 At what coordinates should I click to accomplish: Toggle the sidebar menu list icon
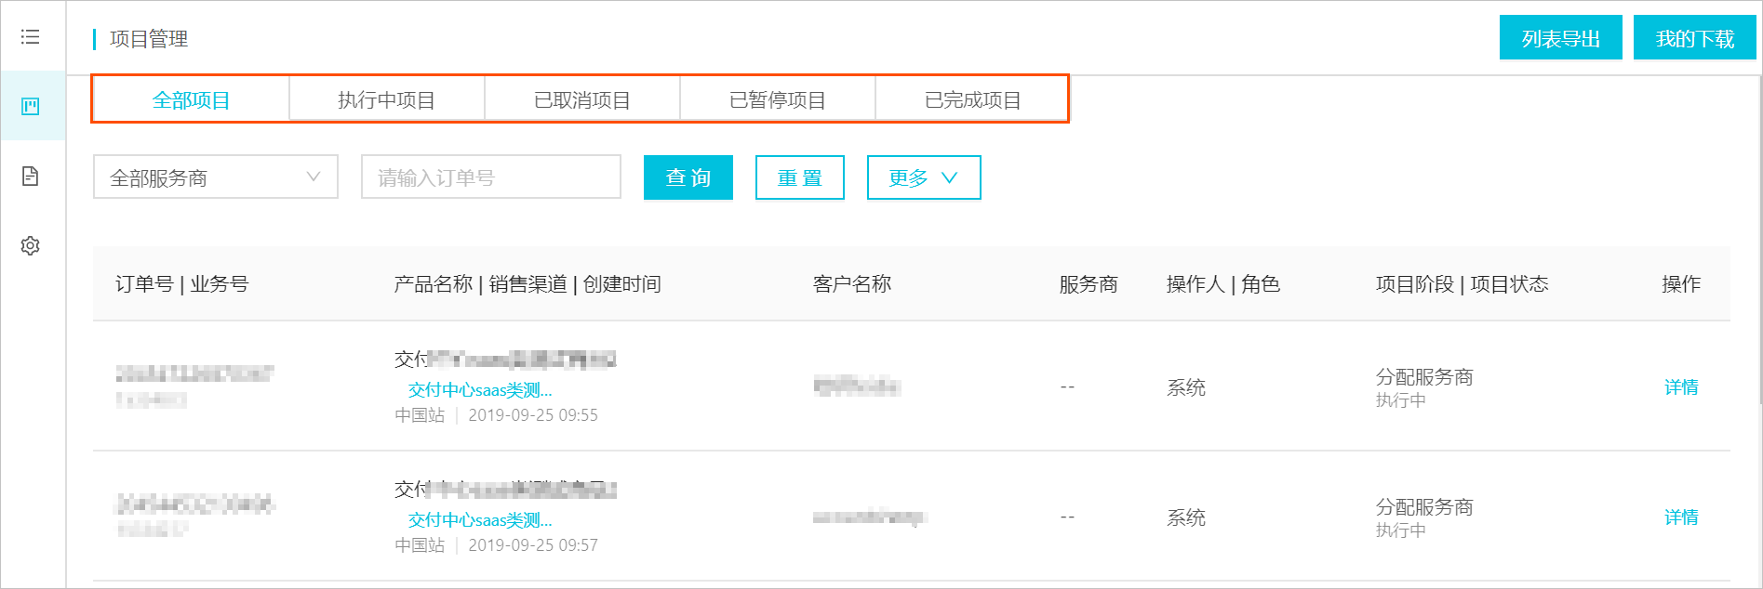pos(31,37)
